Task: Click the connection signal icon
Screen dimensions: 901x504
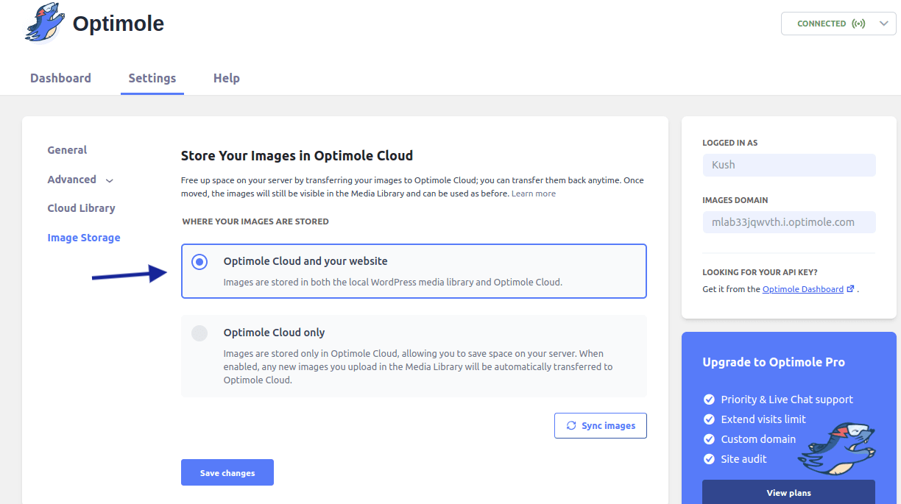Action: point(858,24)
